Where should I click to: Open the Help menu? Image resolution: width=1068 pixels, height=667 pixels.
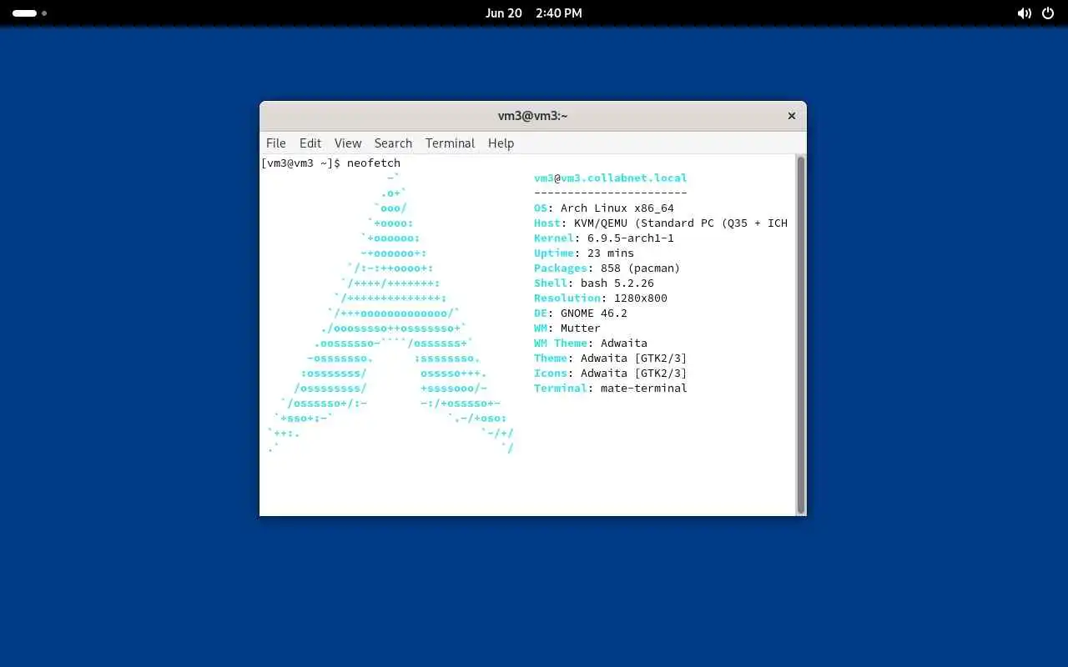click(x=501, y=143)
